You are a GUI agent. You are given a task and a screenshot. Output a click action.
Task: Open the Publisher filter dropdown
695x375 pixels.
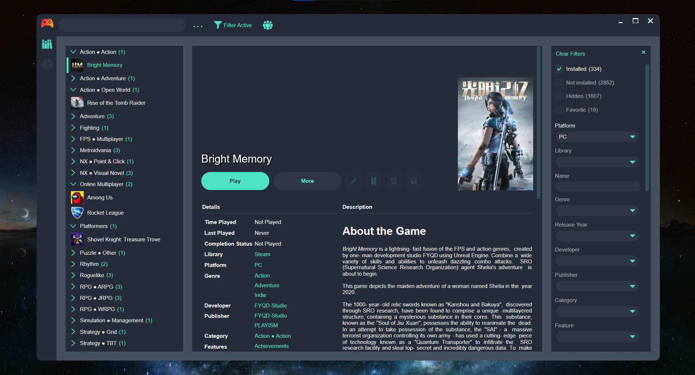(597, 286)
